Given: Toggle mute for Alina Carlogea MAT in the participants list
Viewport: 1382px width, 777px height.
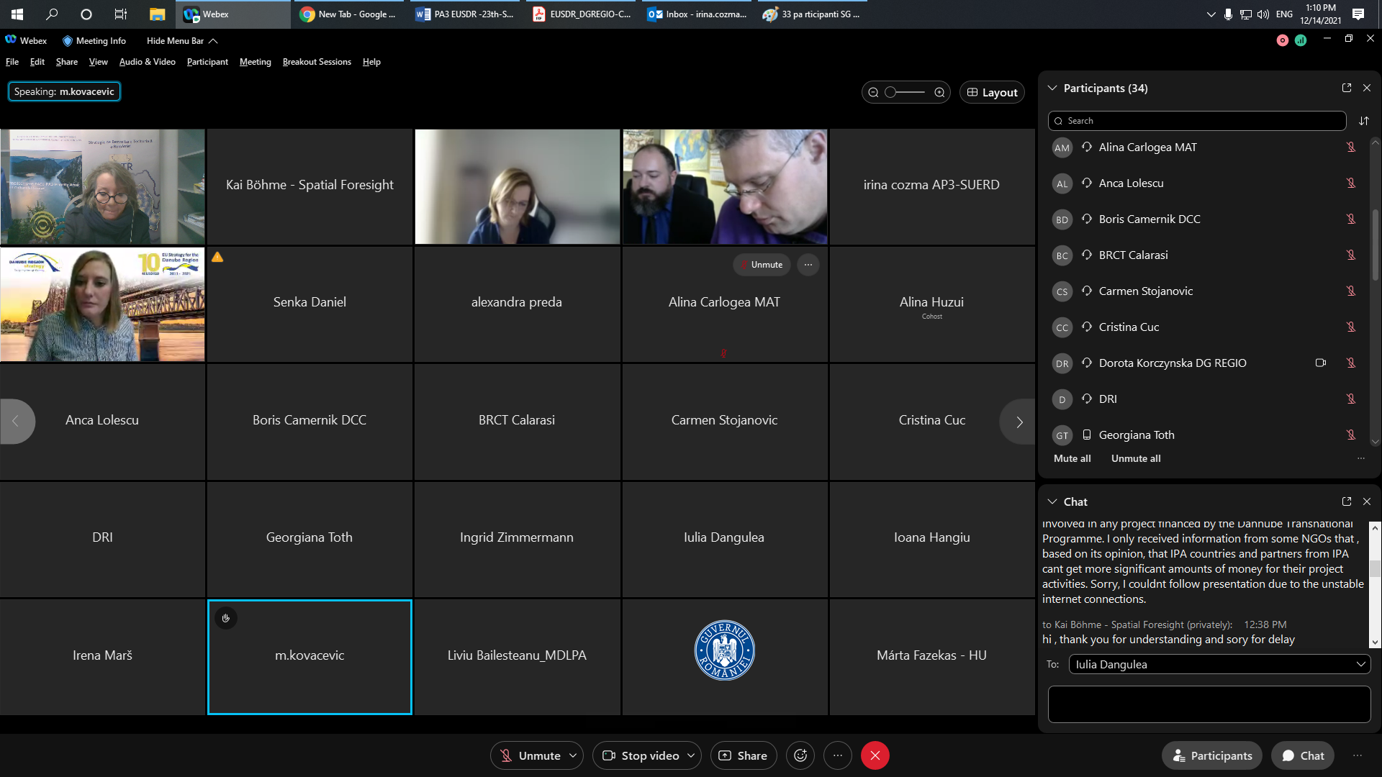Looking at the screenshot, I should coord(1350,147).
